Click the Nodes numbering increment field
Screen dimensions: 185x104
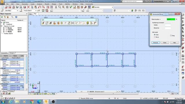(x=168, y=25)
